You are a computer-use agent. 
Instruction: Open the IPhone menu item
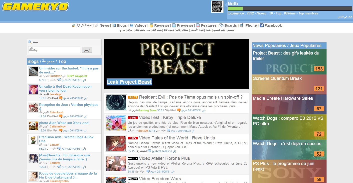point(251,25)
